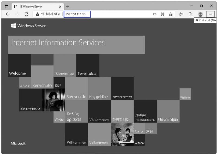Image resolution: width=217 pixels, height=154 pixels.
Task: Click the Welkom tile
Action: pos(185,94)
